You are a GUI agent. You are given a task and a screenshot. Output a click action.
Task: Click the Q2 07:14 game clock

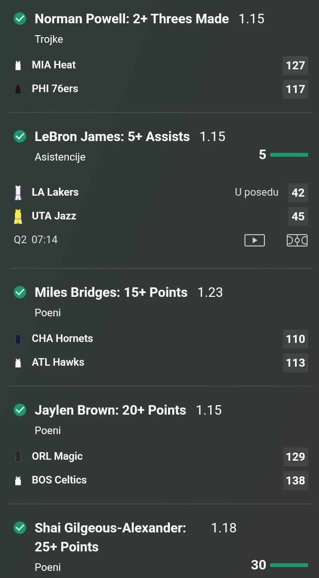pyautogui.click(x=36, y=240)
